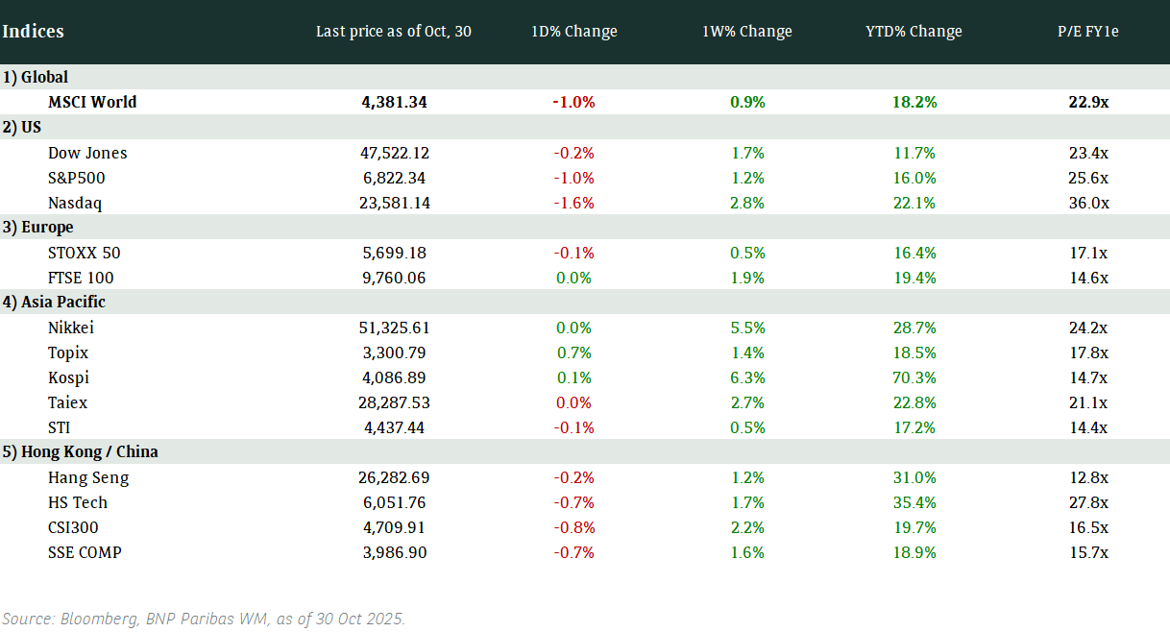This screenshot has width=1170, height=632.
Task: Click the '5) Hong Kong / China' heading
Action: click(81, 452)
